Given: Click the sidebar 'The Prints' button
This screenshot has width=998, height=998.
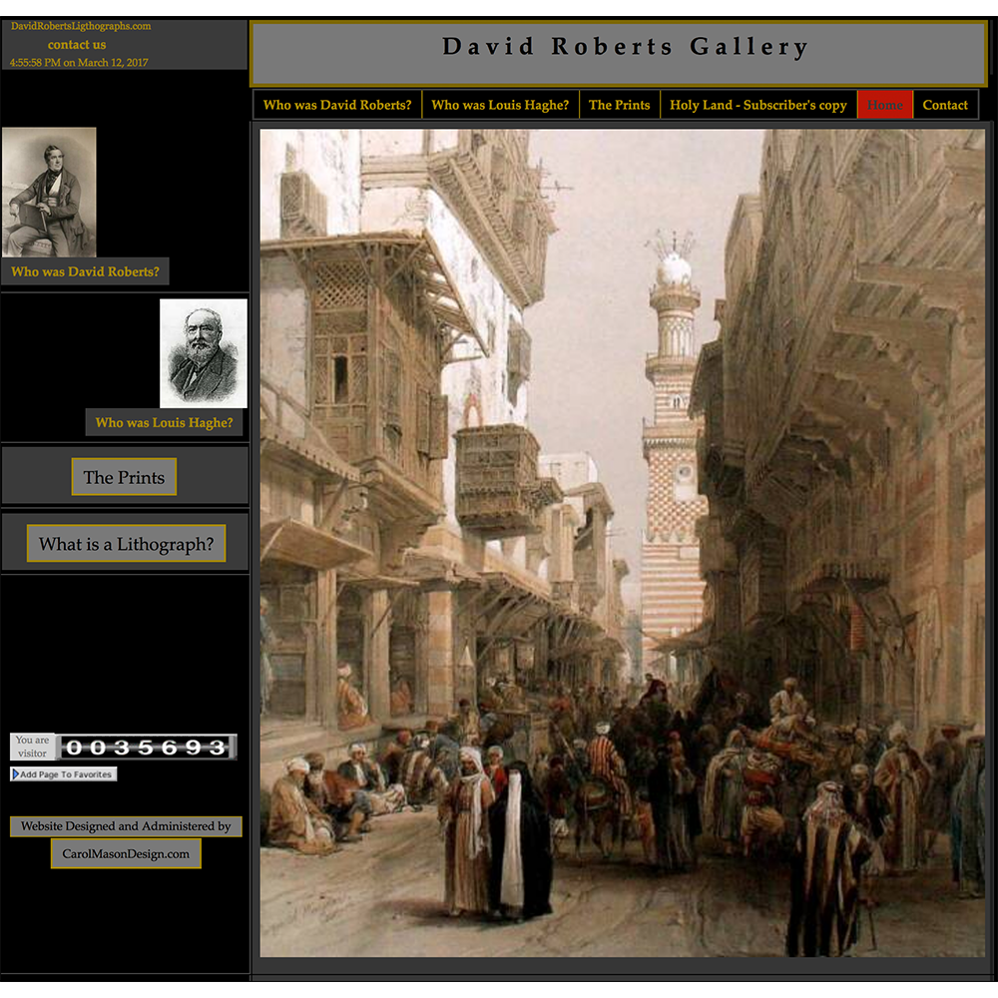Looking at the screenshot, I should 124,477.
